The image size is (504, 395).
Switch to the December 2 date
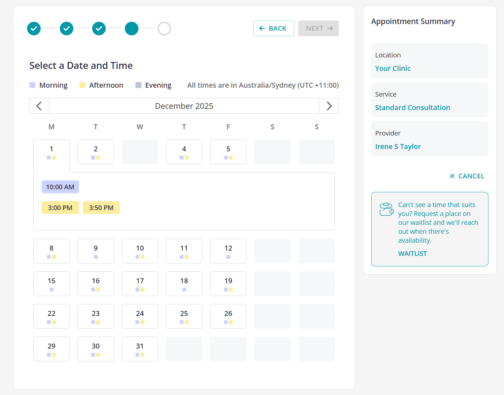pyautogui.click(x=96, y=152)
